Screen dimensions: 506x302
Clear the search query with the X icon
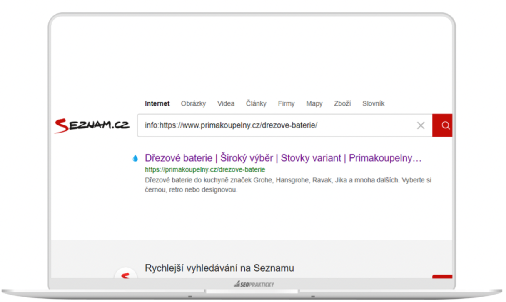pyautogui.click(x=421, y=125)
